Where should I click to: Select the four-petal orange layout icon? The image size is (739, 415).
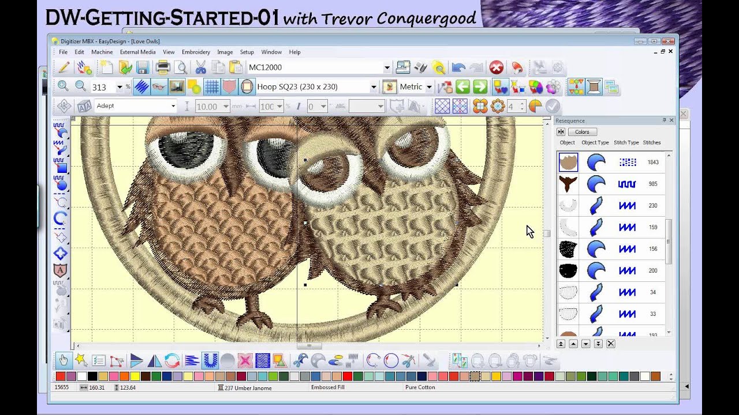pyautogui.click(x=480, y=106)
